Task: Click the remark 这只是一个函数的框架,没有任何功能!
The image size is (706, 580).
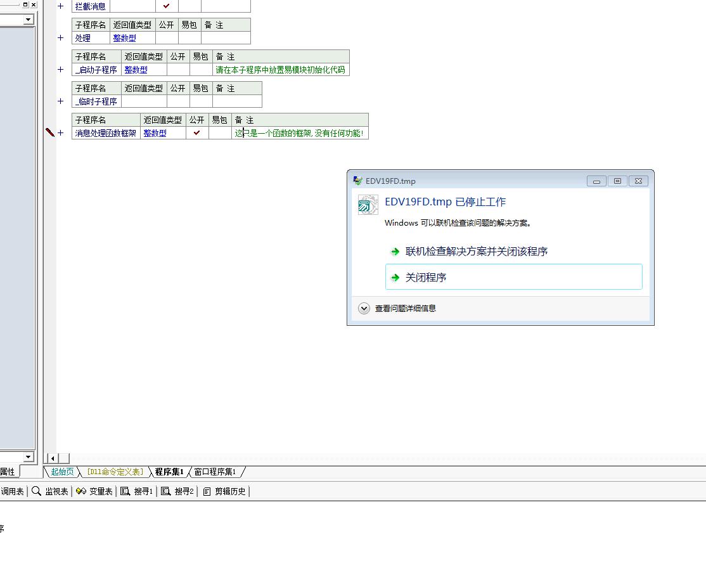Action: click(x=299, y=133)
